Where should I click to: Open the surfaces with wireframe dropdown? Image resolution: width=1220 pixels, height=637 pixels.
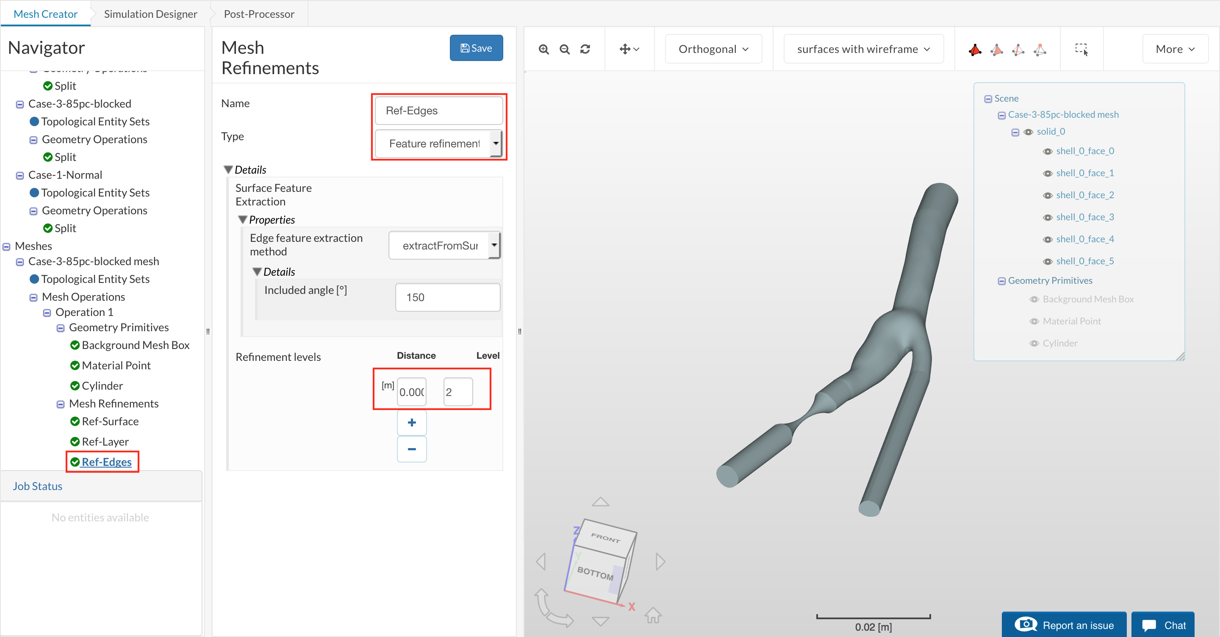pos(863,49)
